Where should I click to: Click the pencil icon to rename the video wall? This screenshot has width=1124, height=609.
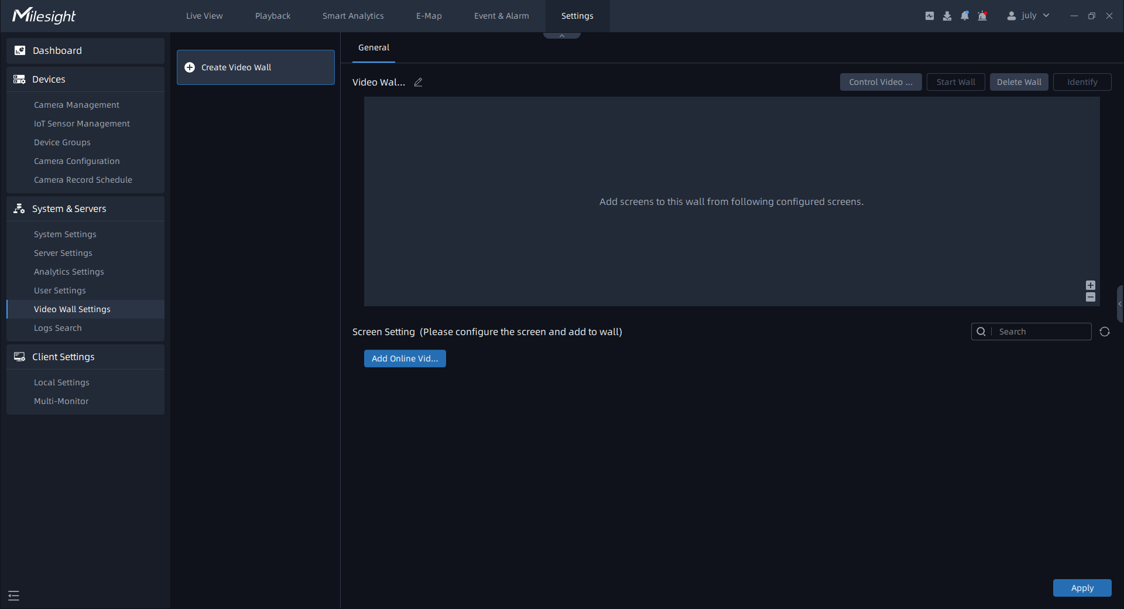(418, 83)
